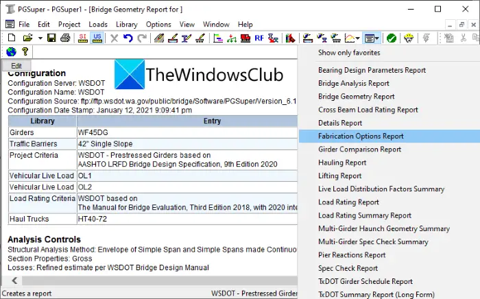Select Multi-Girder Haunch Geometry Summary
Viewport: 480px width, 299px height.
[x=384, y=228]
